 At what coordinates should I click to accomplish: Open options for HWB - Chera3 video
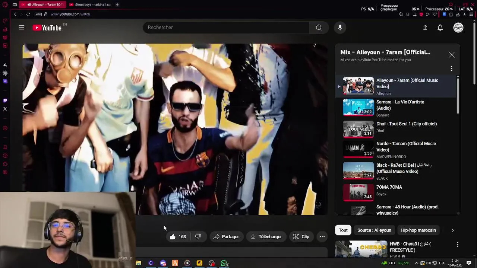pos(458,245)
